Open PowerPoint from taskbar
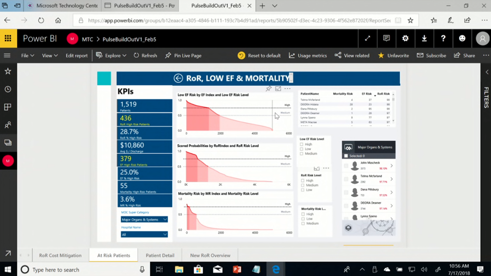Viewport: 491px width, 276px height. (237, 269)
